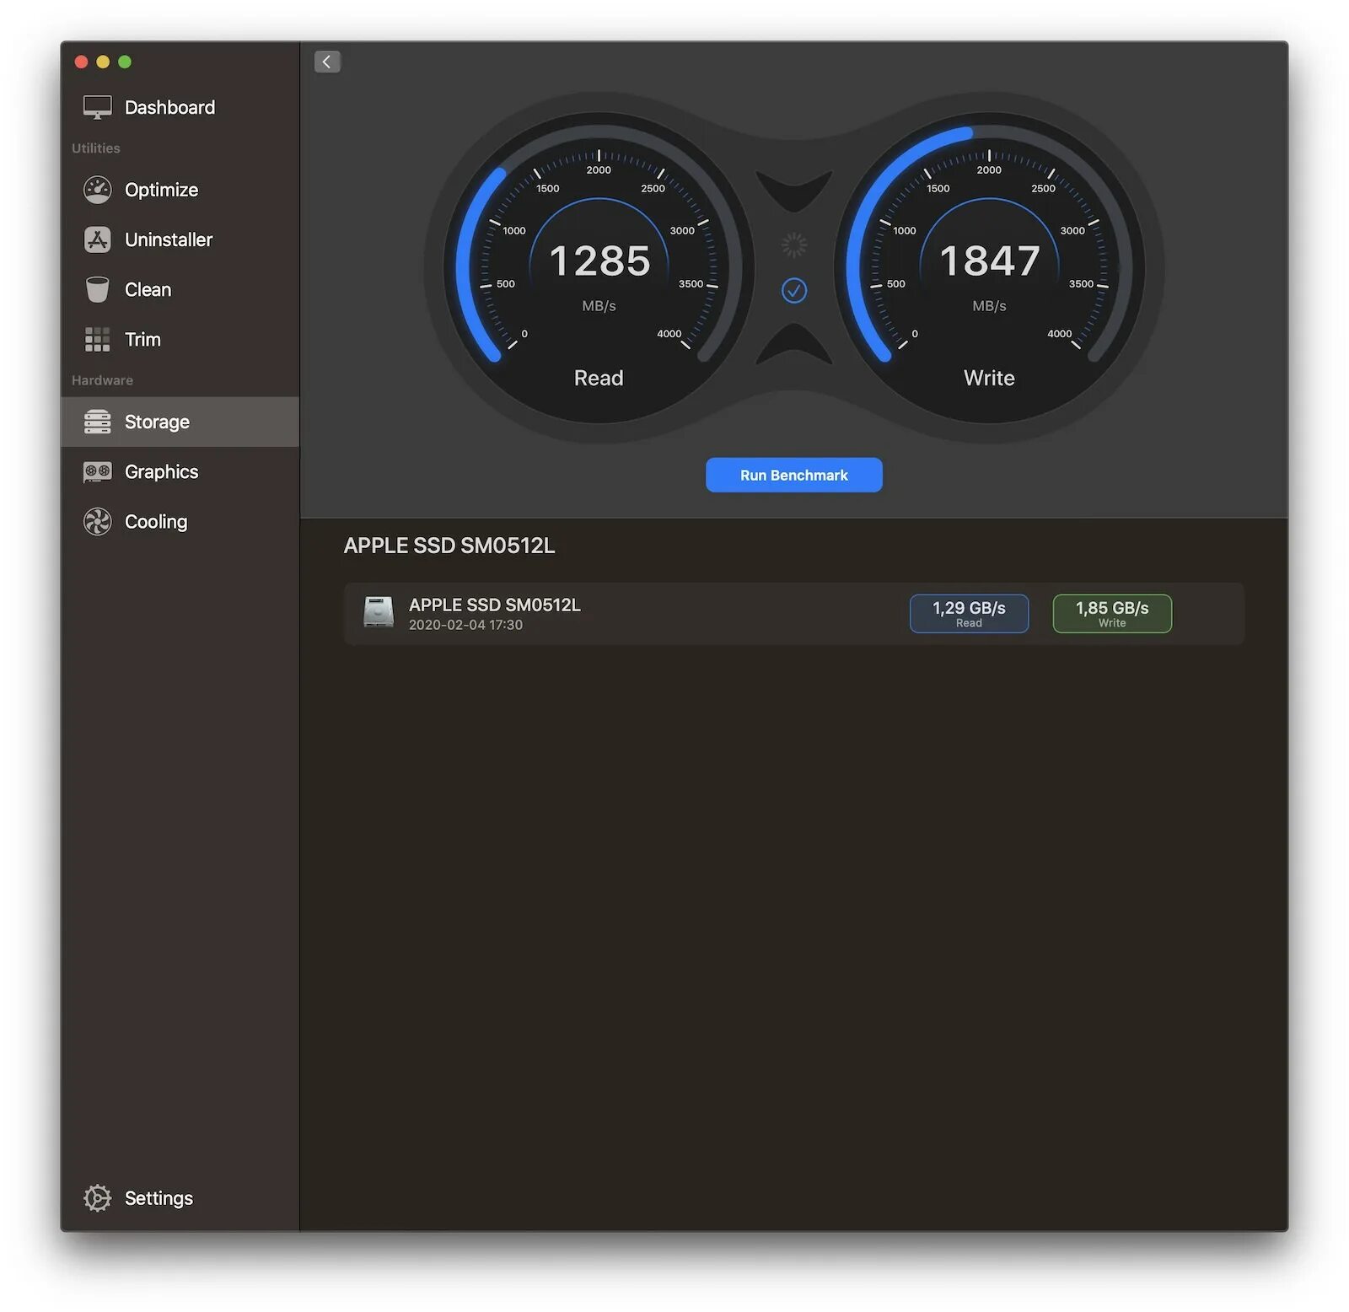Click the blue checkmark between the gauges
Viewport: 1349px width, 1312px height.
[x=793, y=292]
